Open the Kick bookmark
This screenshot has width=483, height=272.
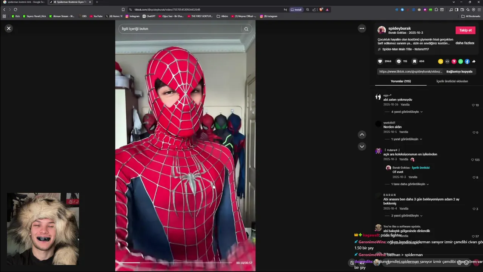click(15, 16)
